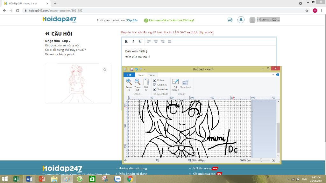The width and height of the screenshot is (326, 183).
Task: Select Hỏi đáp 247 browser tab
Action: click(x=26, y=3)
